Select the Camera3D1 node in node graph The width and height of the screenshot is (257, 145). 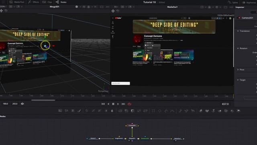[x=132, y=125]
